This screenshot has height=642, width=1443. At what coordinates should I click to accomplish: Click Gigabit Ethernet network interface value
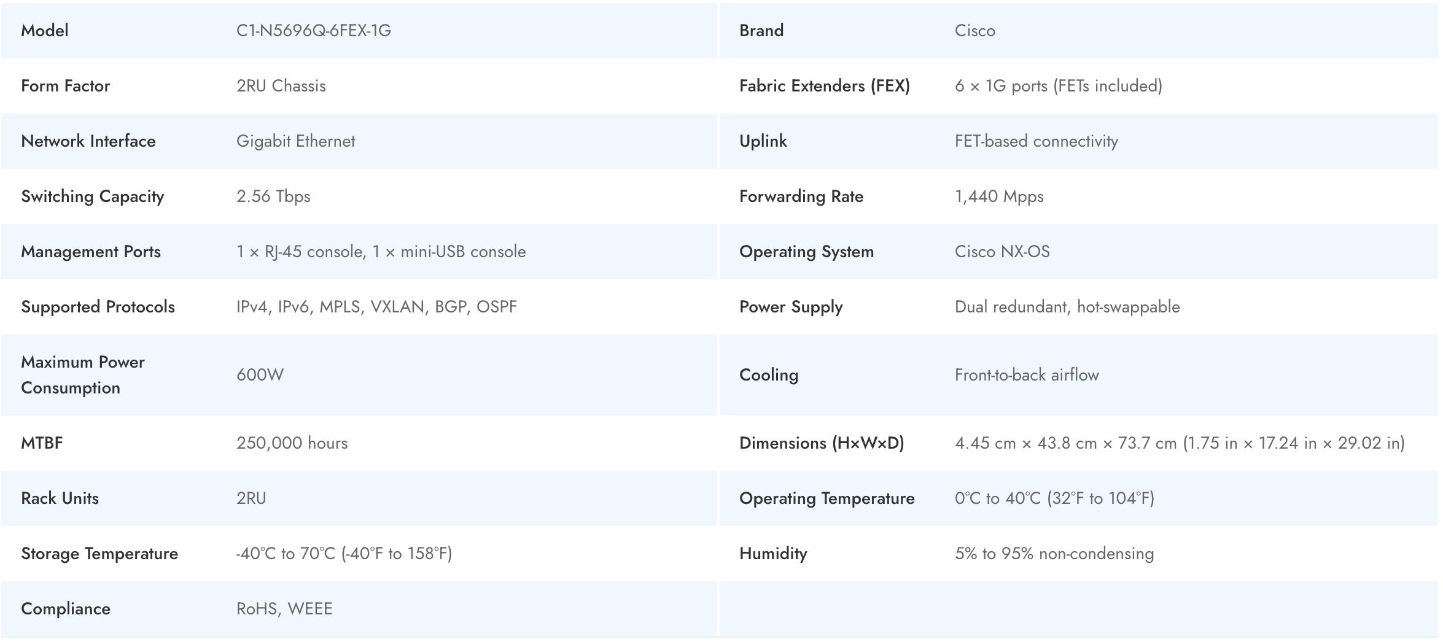(x=295, y=141)
